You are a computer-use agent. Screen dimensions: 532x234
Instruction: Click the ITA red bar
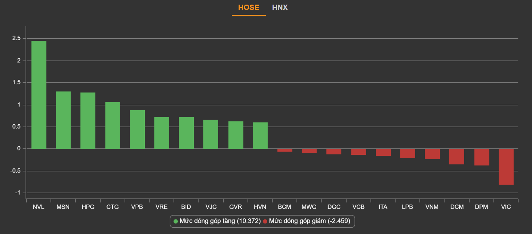tap(383, 152)
